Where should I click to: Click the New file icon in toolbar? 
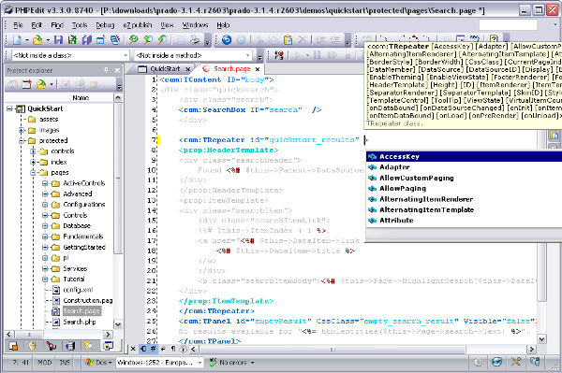tap(17, 39)
